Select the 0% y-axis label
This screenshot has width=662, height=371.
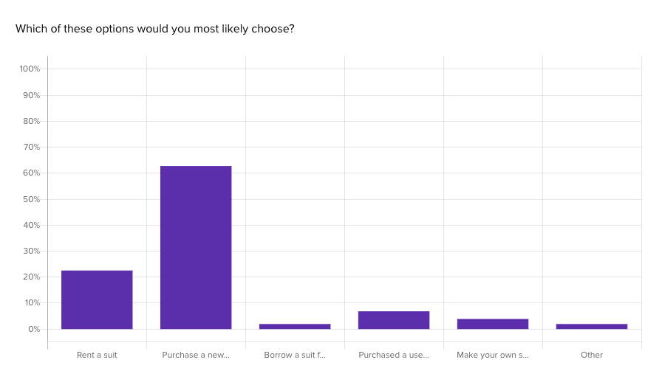34,329
